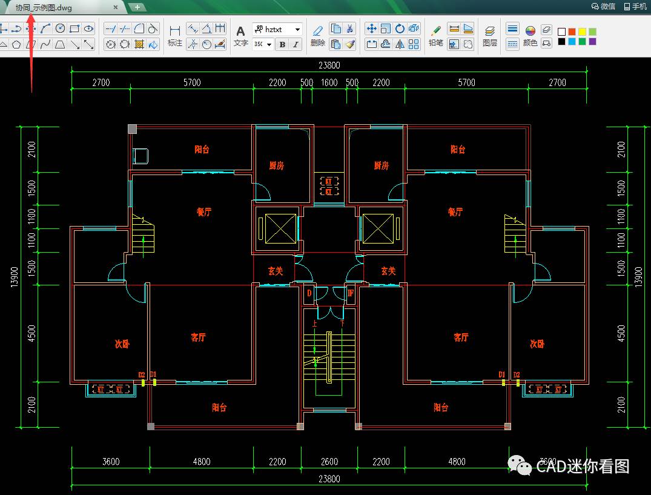Click the 删除 eraser delete tool
The width and height of the screenshot is (651, 495).
(318, 36)
